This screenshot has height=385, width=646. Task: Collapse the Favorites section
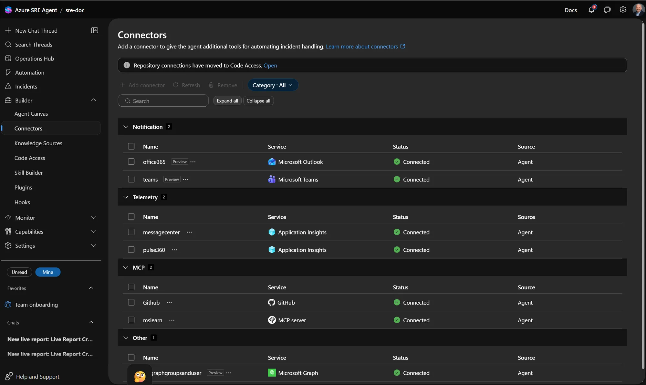91,288
